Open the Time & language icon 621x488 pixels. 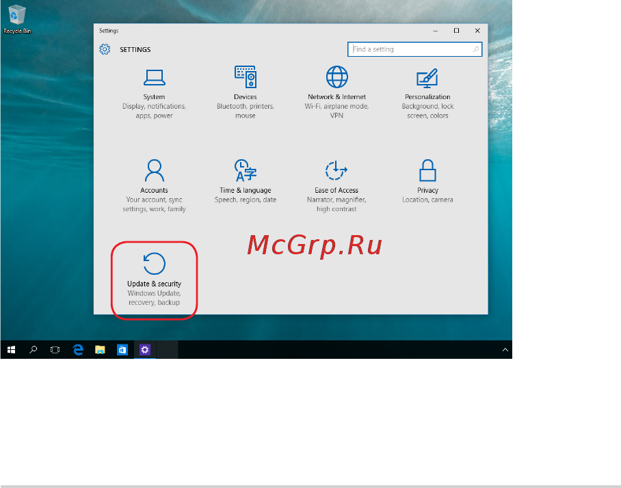point(245,170)
